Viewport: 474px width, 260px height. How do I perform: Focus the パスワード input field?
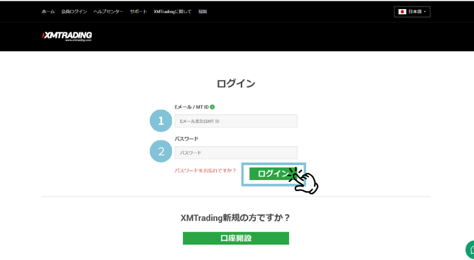coord(236,153)
